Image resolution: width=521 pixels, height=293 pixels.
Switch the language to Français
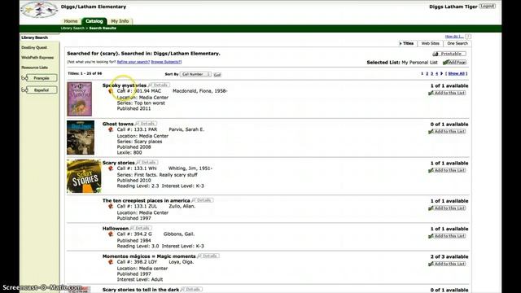(42, 78)
